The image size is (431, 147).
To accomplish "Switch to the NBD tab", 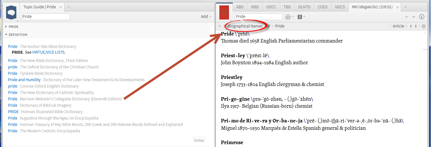I will (255, 7).
